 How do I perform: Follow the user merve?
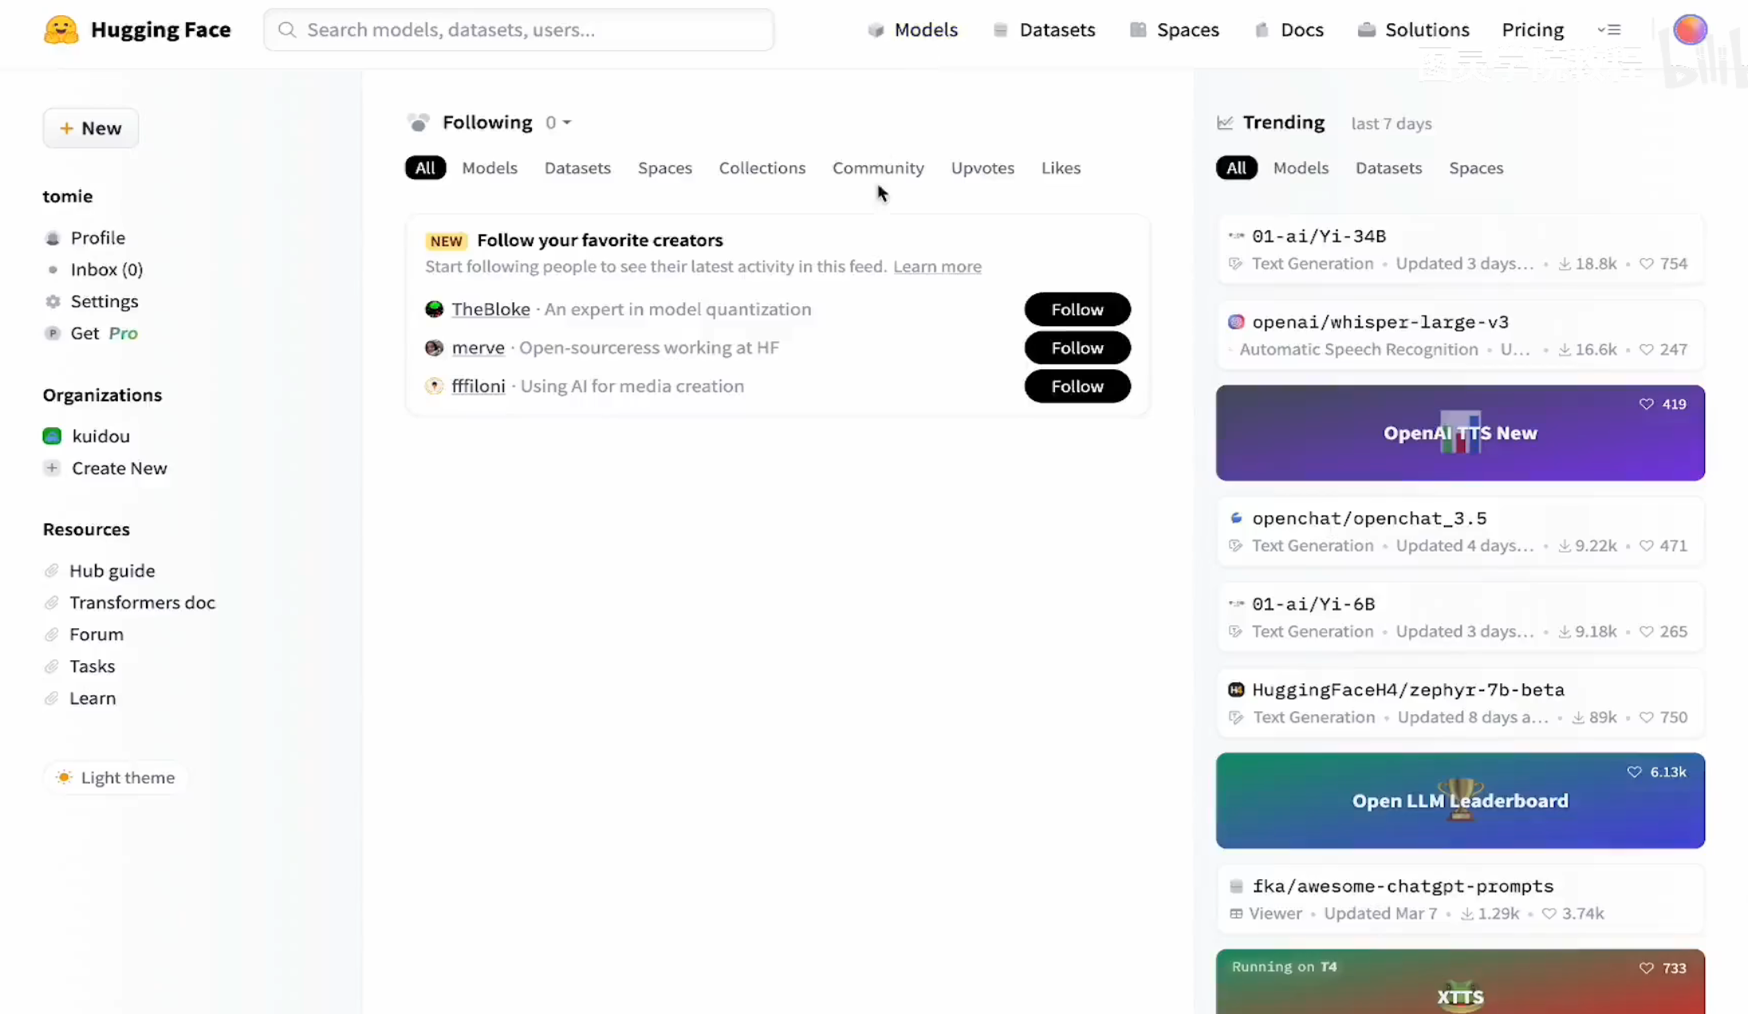[1077, 348]
